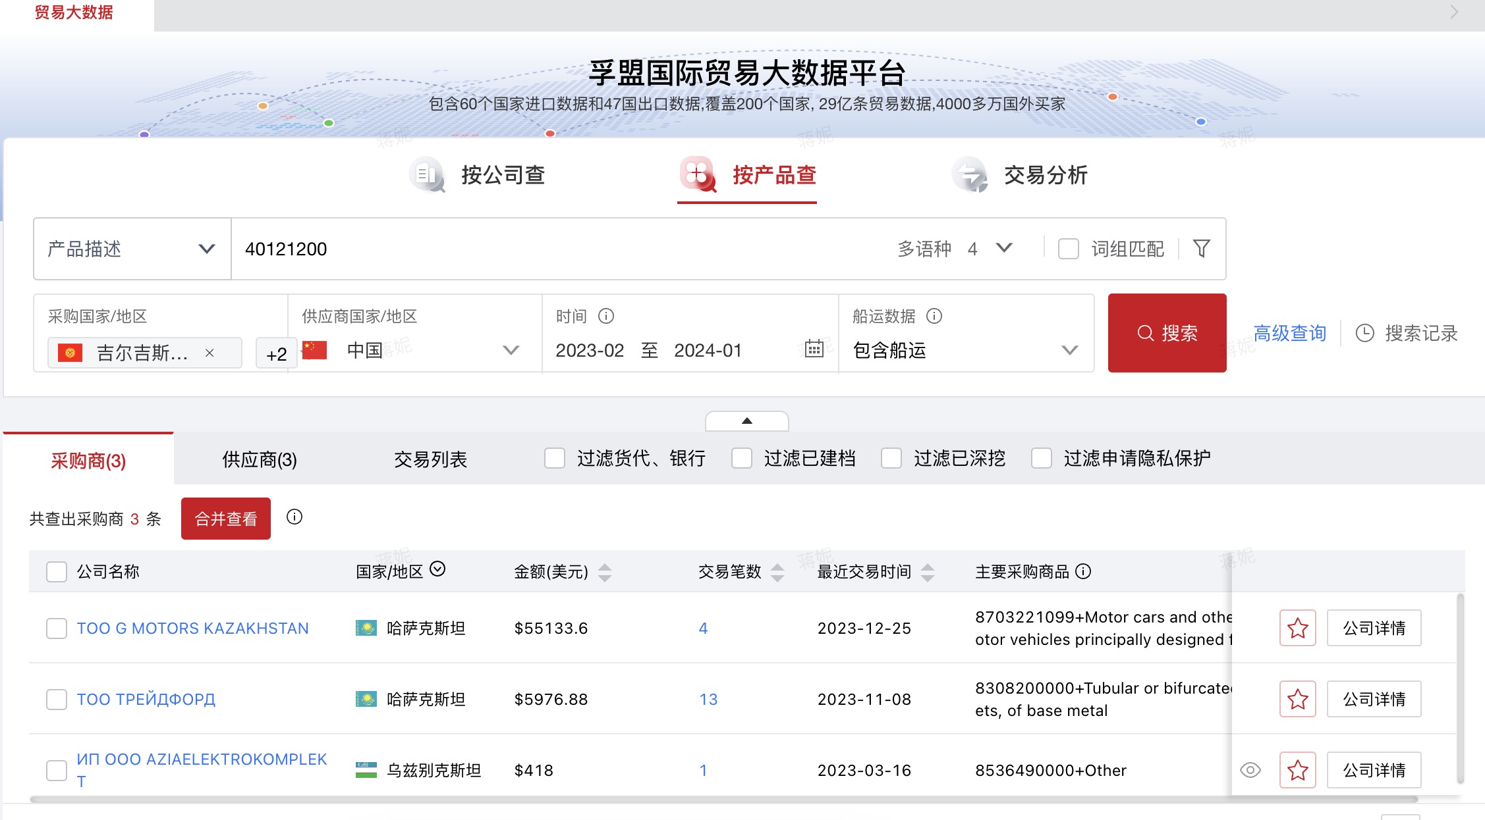
Task: Open the search history via 搜索记录 clock icon
Action: pos(1364,334)
